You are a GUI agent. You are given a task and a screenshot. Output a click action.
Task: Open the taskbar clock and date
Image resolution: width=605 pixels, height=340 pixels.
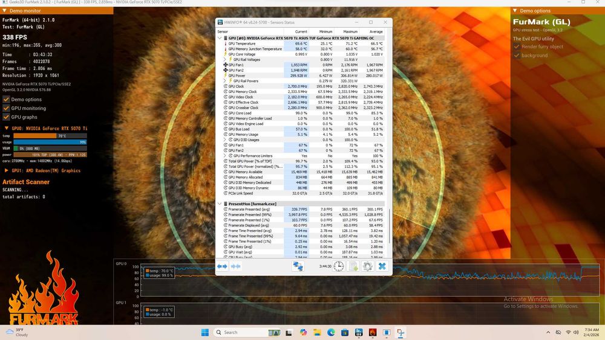tap(591, 332)
